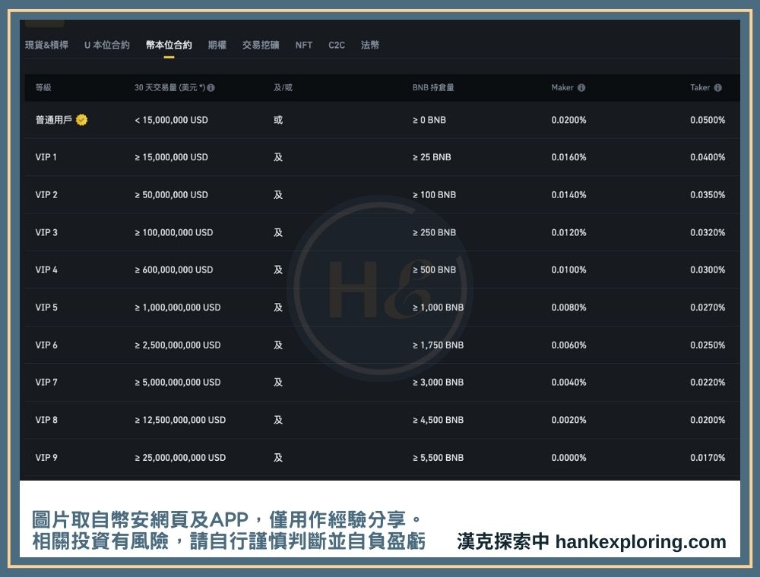Image resolution: width=760 pixels, height=577 pixels.
Task: Select the VIP 9 row label
Action: point(46,458)
